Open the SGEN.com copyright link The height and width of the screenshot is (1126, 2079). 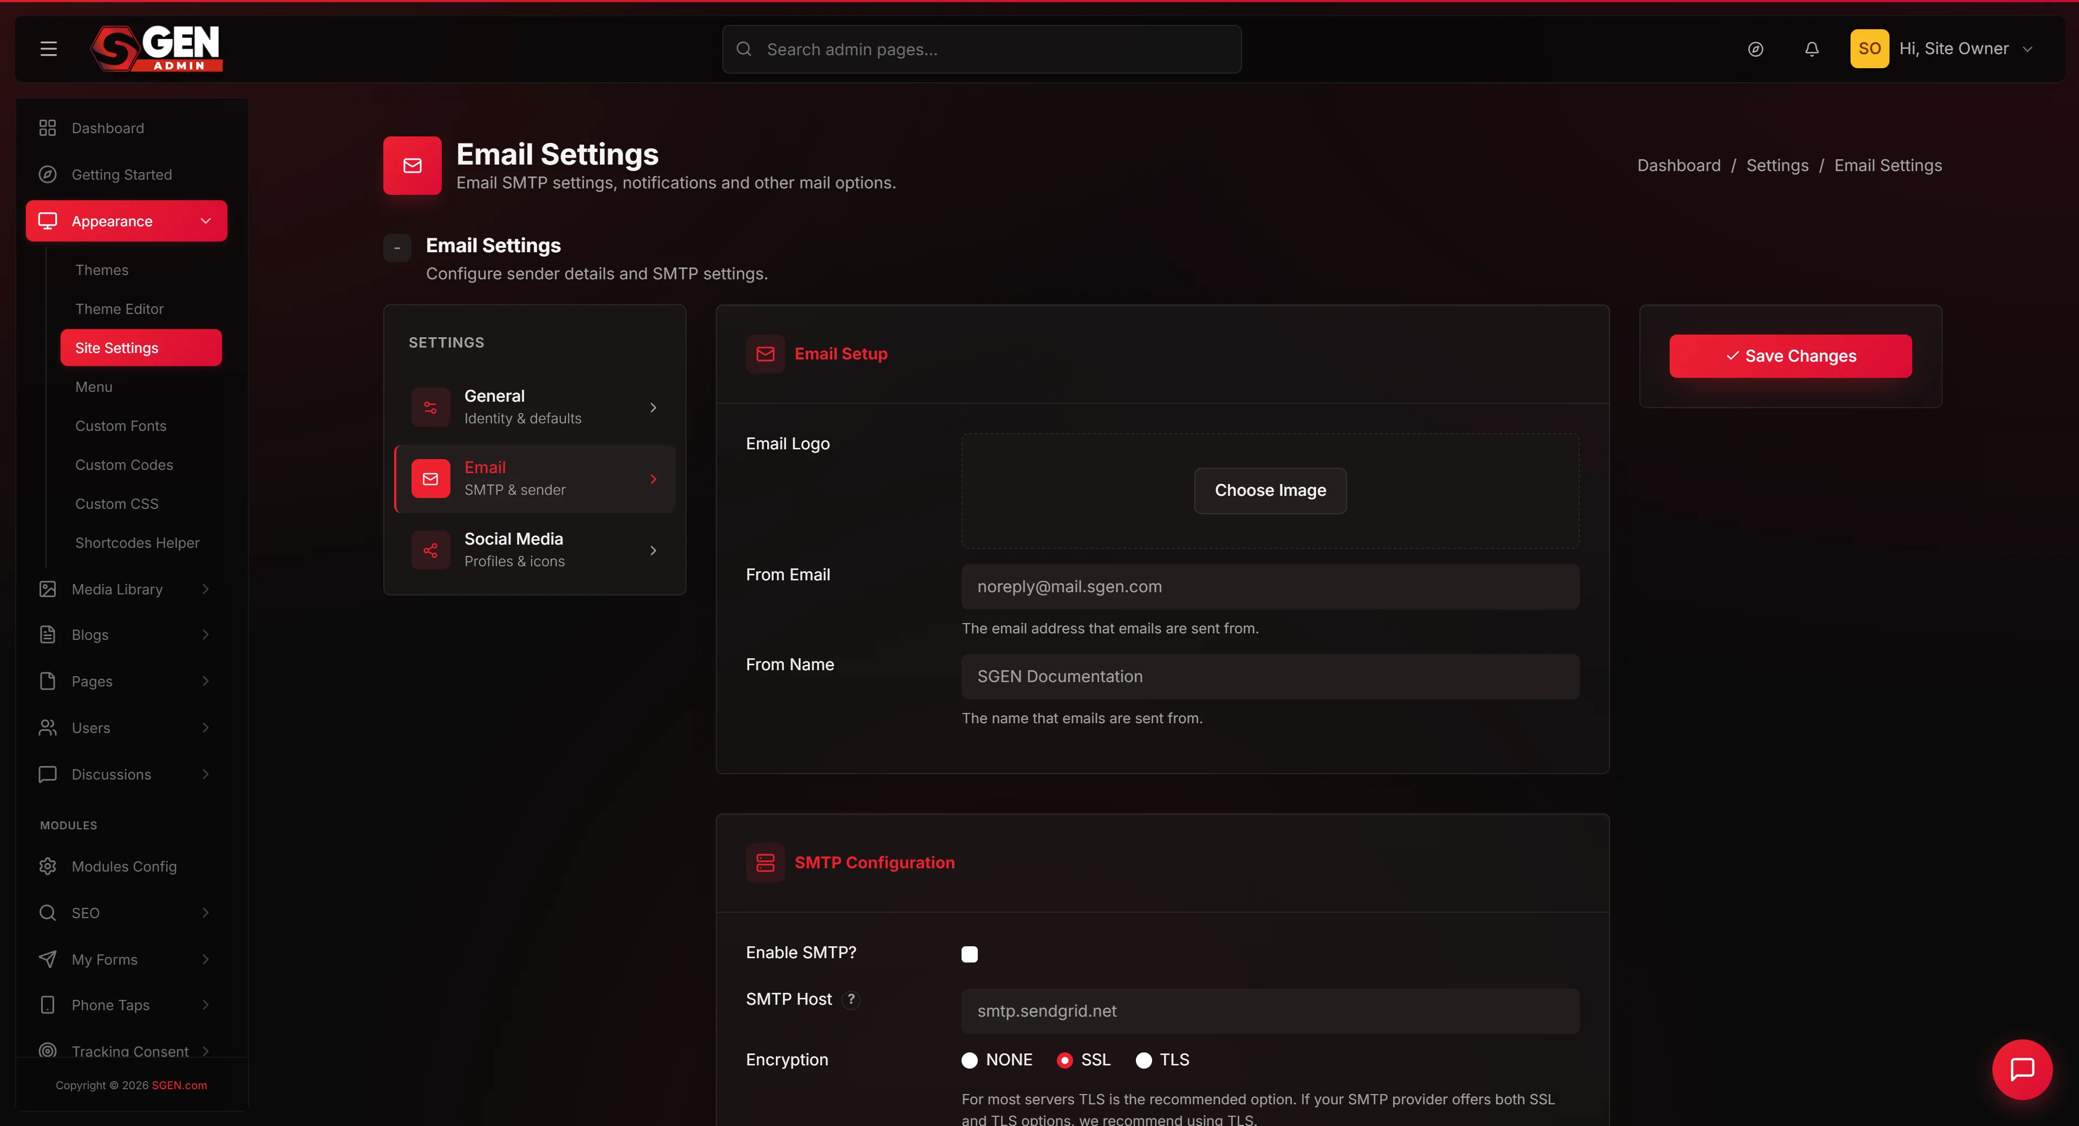[x=179, y=1085]
